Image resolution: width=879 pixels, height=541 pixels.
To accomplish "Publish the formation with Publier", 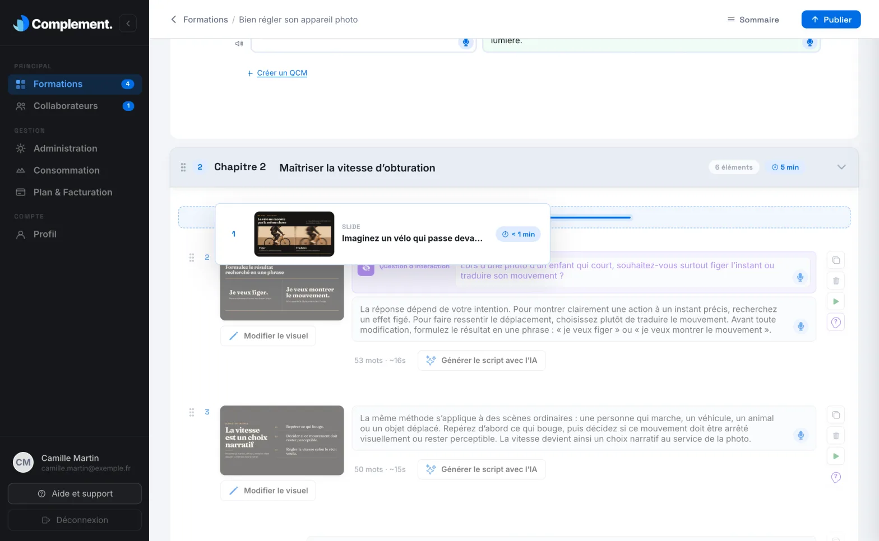I will coord(831,20).
